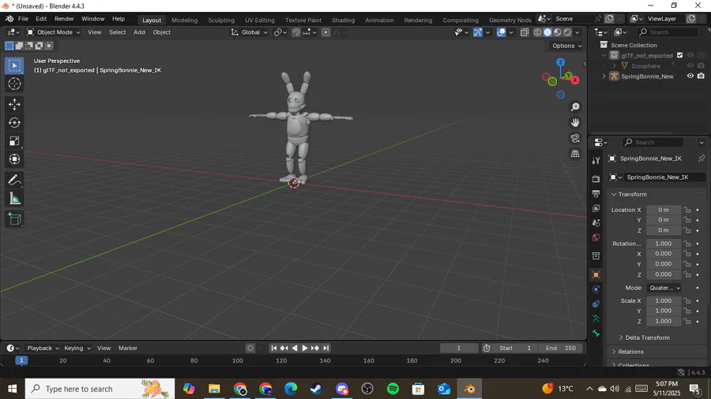This screenshot has width=711, height=399.
Task: Open Spotify from the Windows taskbar
Action: point(393,389)
